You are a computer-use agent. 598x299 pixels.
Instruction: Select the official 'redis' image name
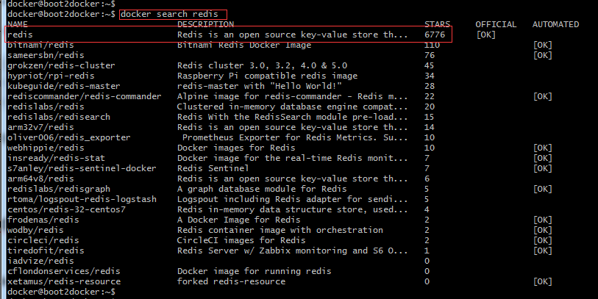[x=20, y=35]
